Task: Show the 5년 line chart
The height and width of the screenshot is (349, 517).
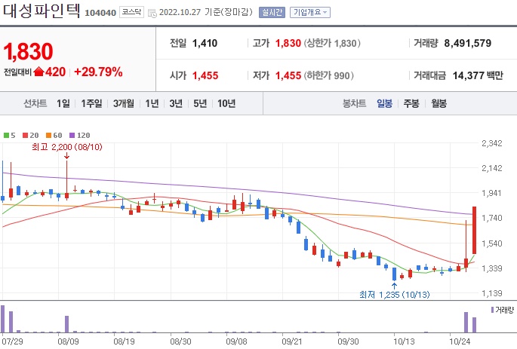Action: [200, 104]
